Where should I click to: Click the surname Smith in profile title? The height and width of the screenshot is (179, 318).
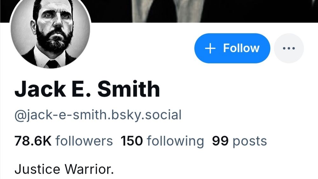coord(129,89)
